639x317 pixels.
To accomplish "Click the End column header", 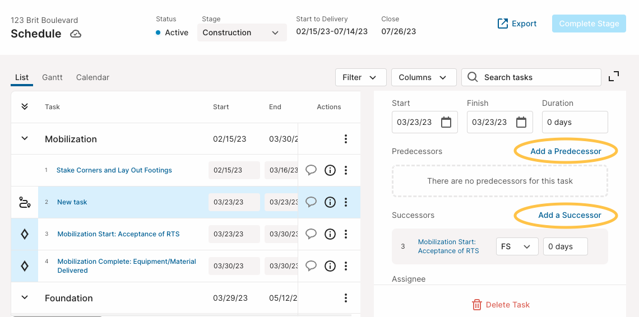I will tap(275, 107).
